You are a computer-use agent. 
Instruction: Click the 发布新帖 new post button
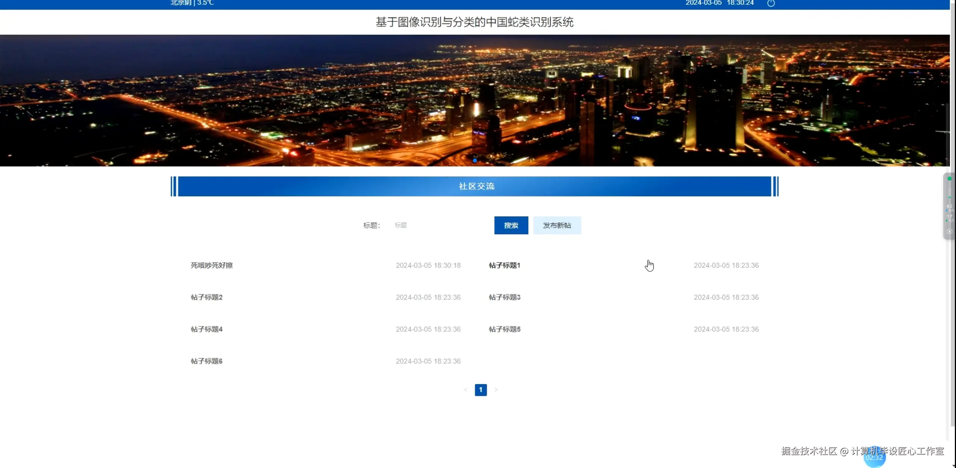point(557,225)
